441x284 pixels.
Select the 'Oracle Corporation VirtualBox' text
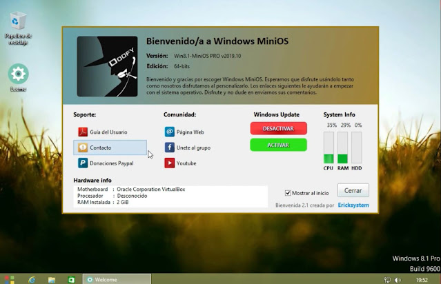click(151, 190)
